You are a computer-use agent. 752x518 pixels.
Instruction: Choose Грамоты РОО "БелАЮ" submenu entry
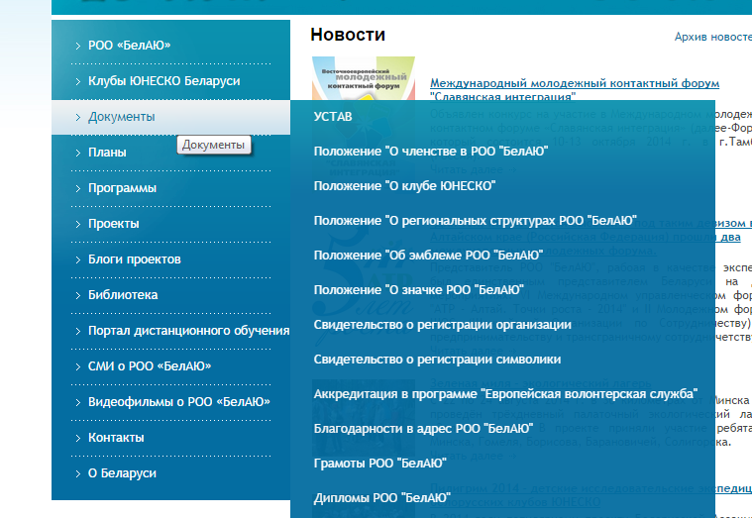(379, 464)
